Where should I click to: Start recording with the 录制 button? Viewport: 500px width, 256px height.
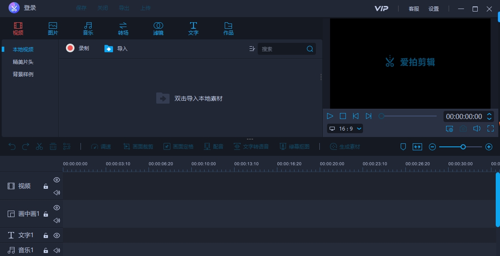tap(77, 48)
